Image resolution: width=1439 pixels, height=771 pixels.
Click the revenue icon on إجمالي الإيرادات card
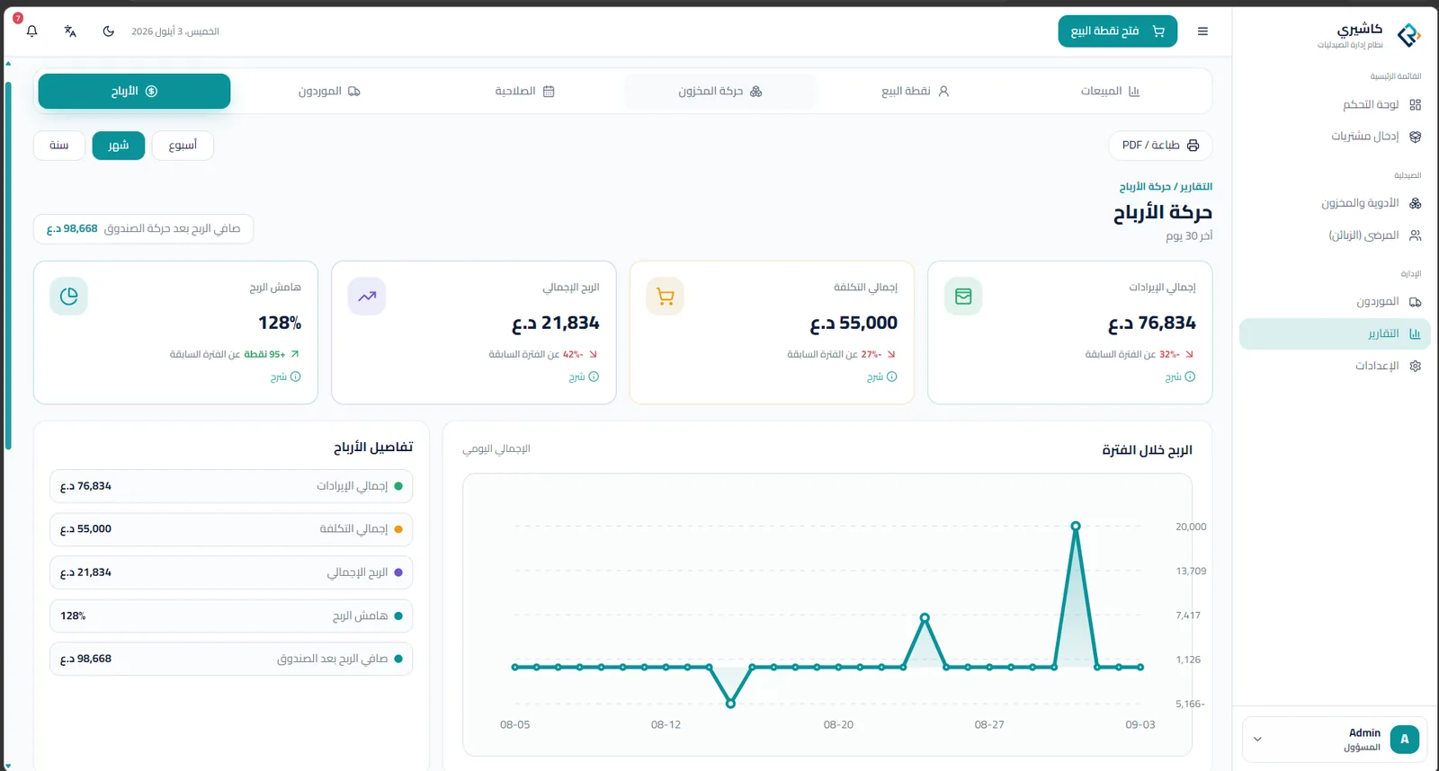963,297
